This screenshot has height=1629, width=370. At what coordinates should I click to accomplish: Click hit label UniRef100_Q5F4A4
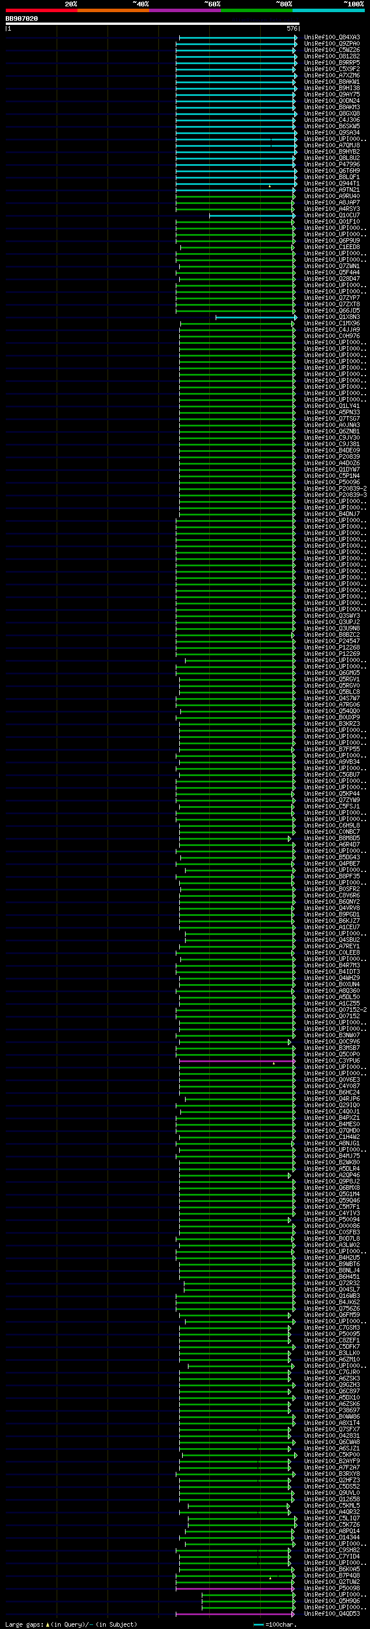332,273
